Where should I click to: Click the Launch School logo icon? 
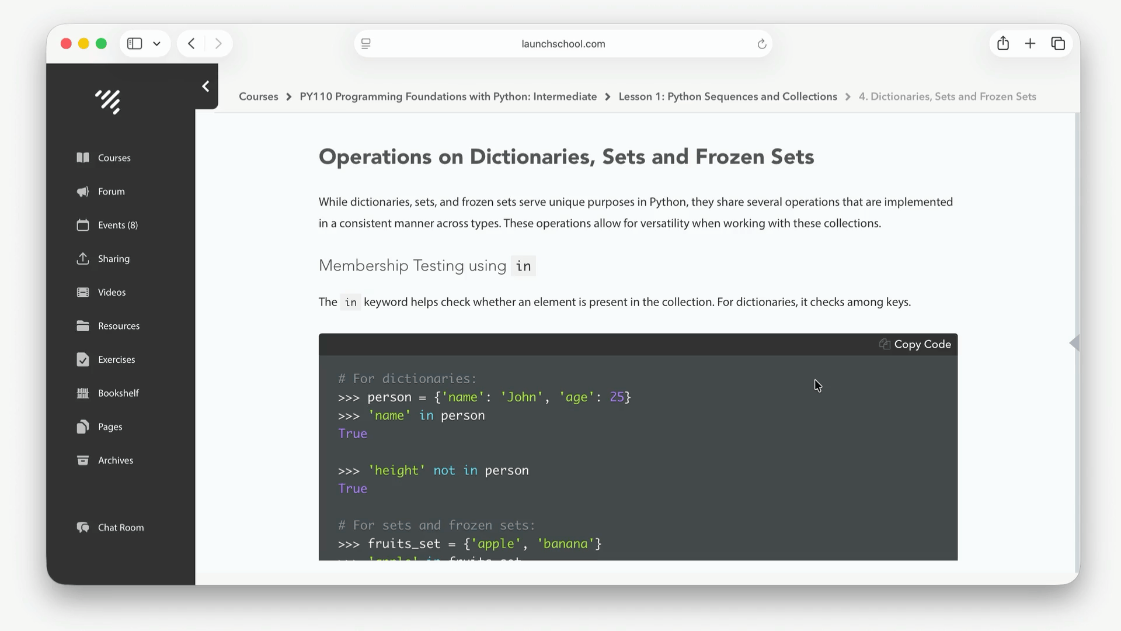pos(108,102)
